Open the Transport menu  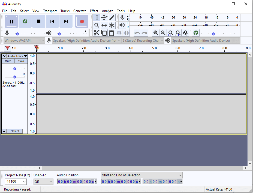[50, 11]
